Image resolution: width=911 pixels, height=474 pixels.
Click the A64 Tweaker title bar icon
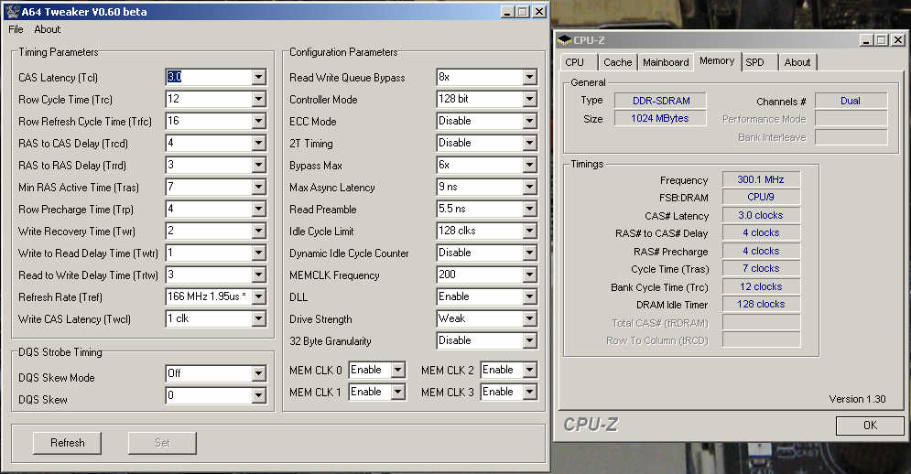(x=12, y=11)
